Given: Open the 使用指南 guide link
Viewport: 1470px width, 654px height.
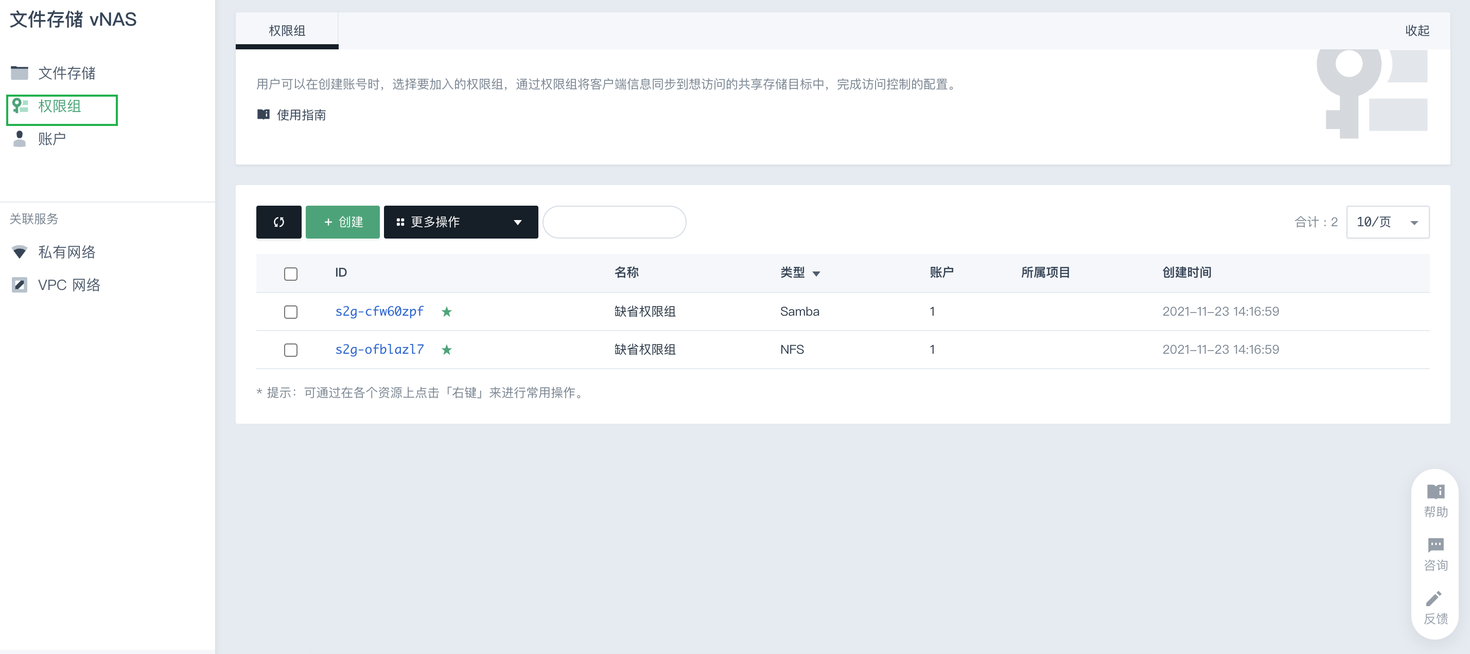Looking at the screenshot, I should 301,115.
